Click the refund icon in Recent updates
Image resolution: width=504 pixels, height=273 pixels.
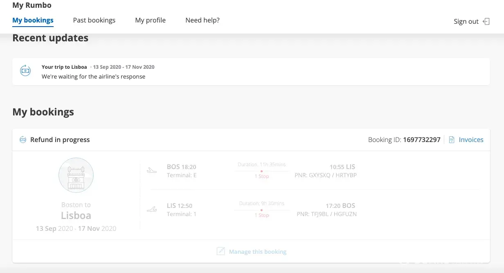click(x=25, y=70)
